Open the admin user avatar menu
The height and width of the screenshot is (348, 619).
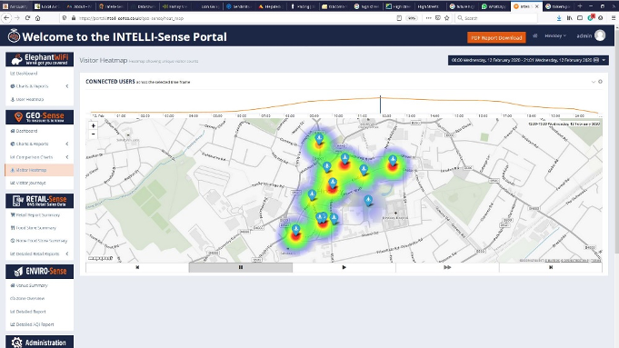point(600,35)
